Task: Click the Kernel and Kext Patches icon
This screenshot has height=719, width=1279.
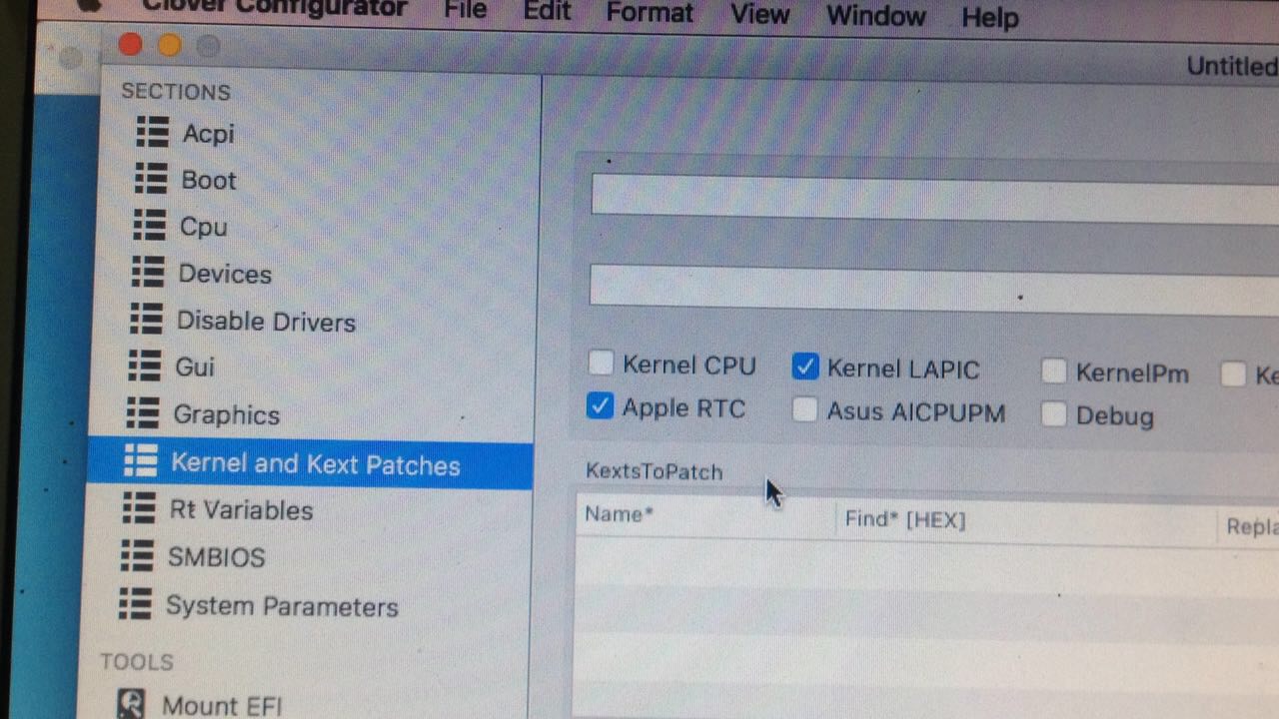Action: [x=141, y=460]
